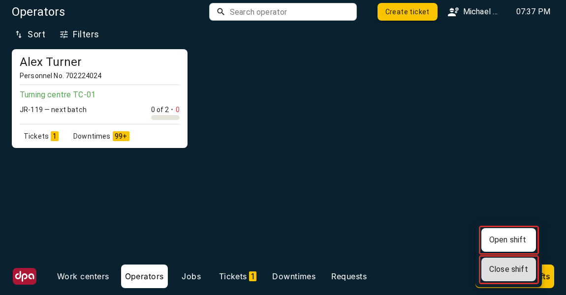Click the JR-119 job progress bar
The width and height of the screenshot is (566, 295).
(x=165, y=118)
